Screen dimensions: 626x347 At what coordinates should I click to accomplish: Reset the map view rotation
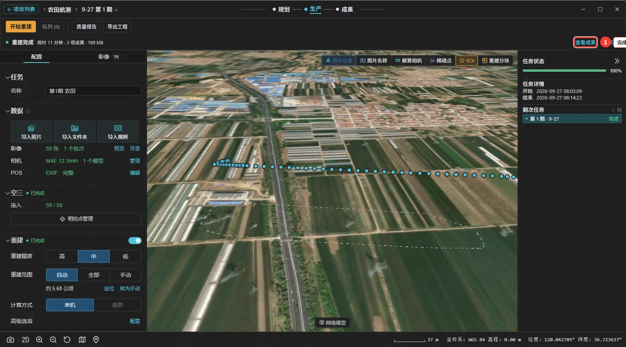pos(67,340)
